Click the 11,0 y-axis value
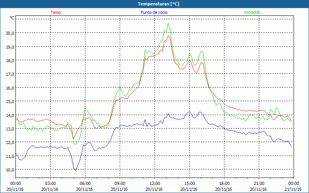This screenshot has width=309, height=193. pyautogui.click(x=10, y=156)
